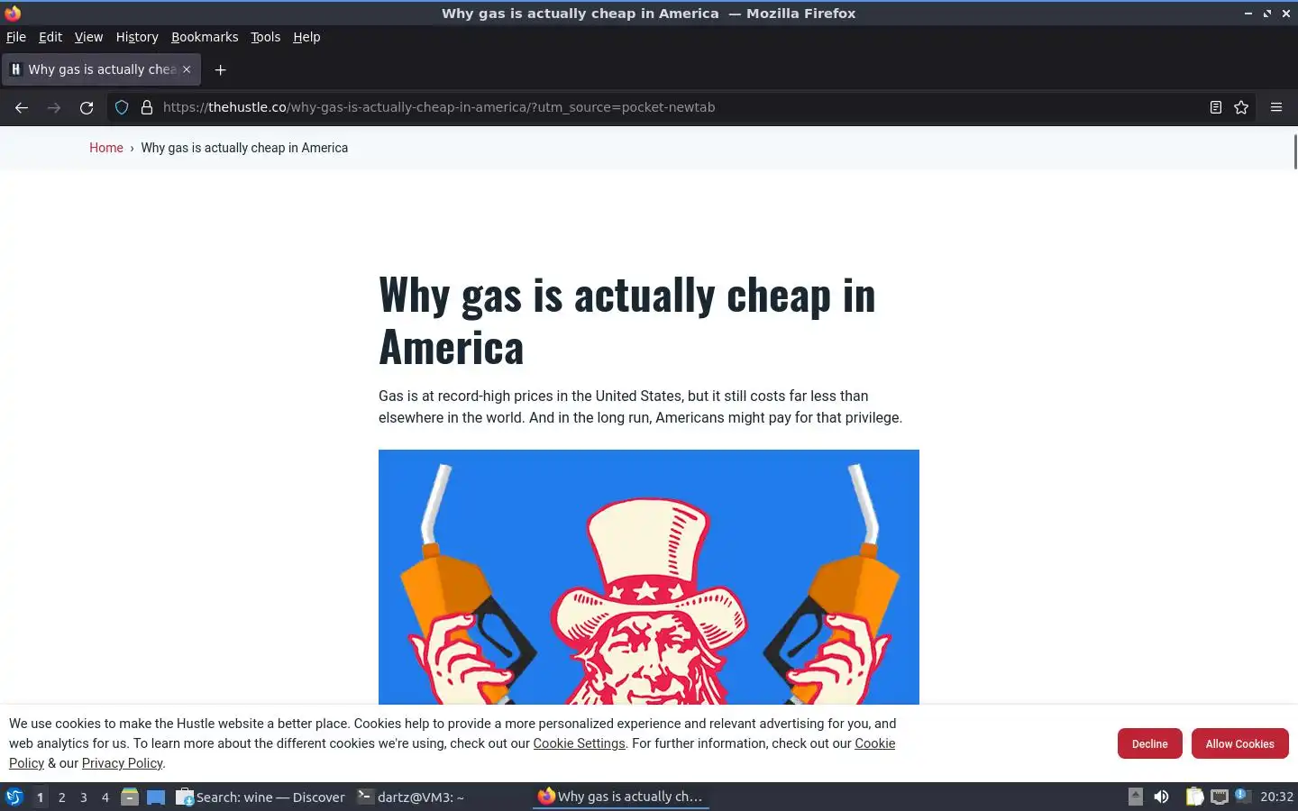Open the Firefox hamburger menu
Screen dimensions: 1298x811
[1276, 107]
